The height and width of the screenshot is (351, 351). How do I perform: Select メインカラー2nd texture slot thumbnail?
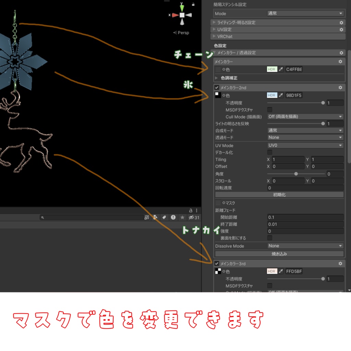click(218, 95)
